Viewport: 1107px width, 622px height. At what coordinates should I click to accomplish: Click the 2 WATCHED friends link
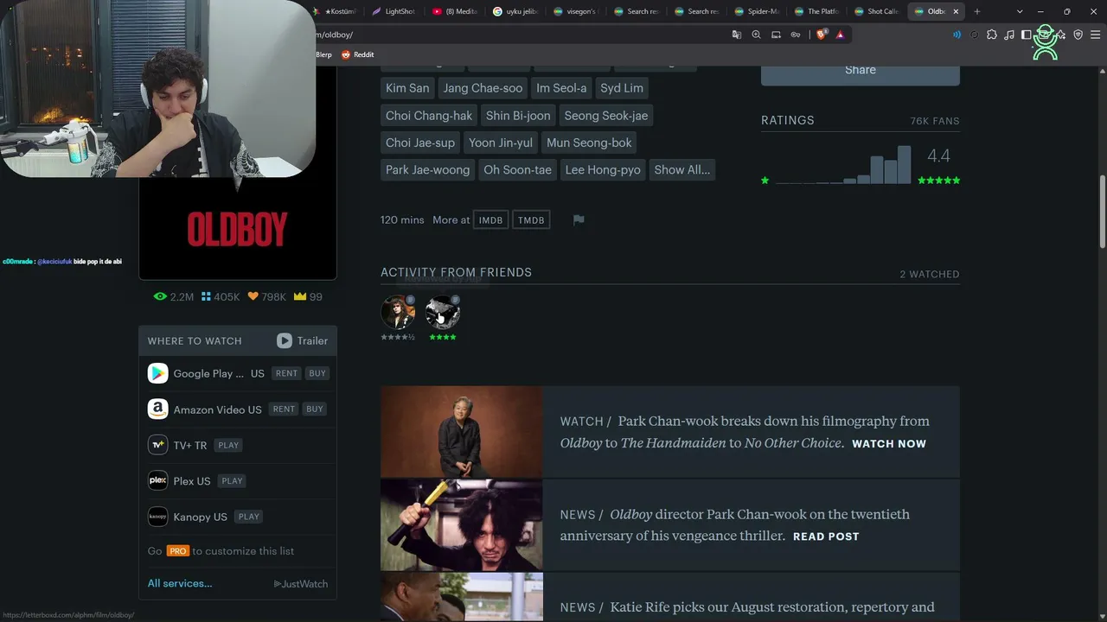[930, 274]
